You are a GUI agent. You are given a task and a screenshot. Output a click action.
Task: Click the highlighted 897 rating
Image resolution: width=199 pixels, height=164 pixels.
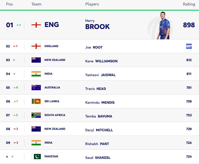(189, 46)
